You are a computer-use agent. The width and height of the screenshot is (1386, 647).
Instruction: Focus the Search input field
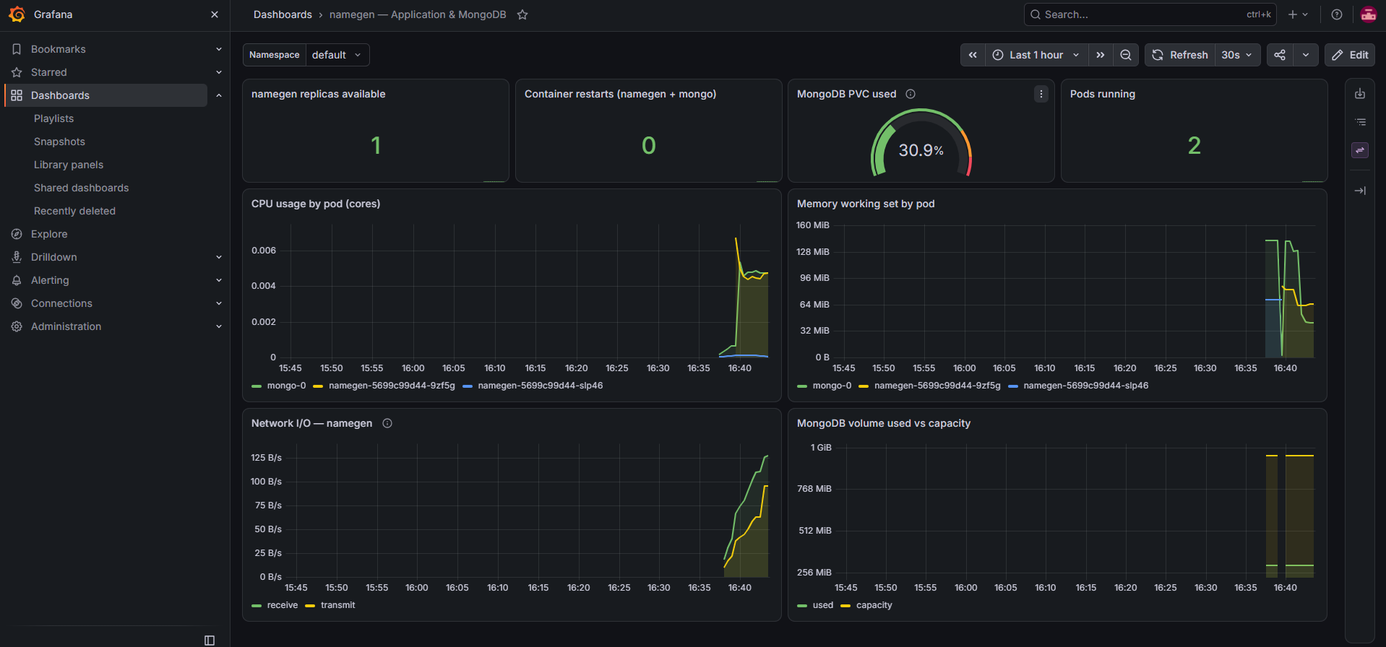coord(1150,14)
